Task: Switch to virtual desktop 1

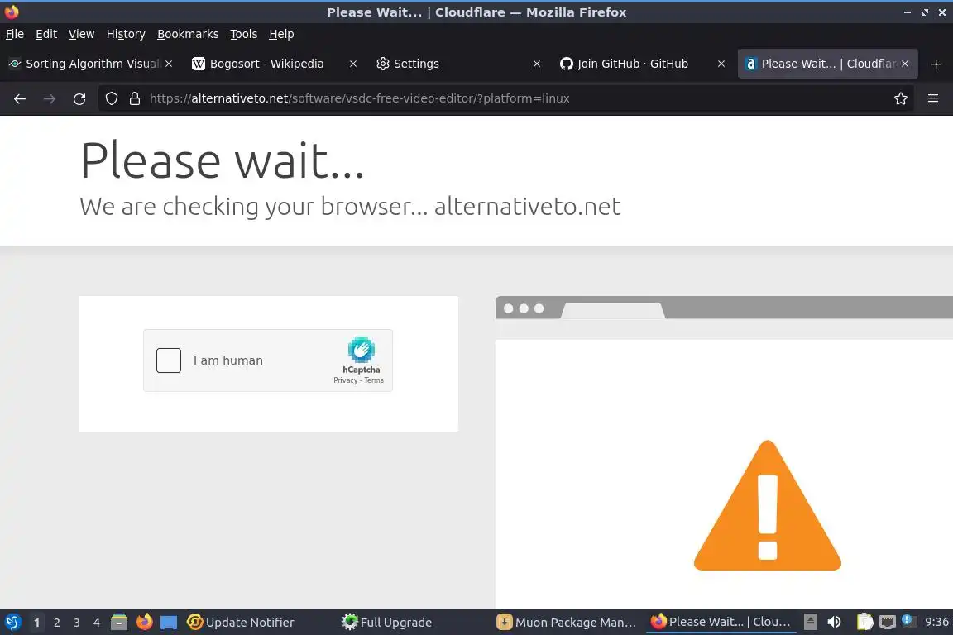Action: point(37,623)
